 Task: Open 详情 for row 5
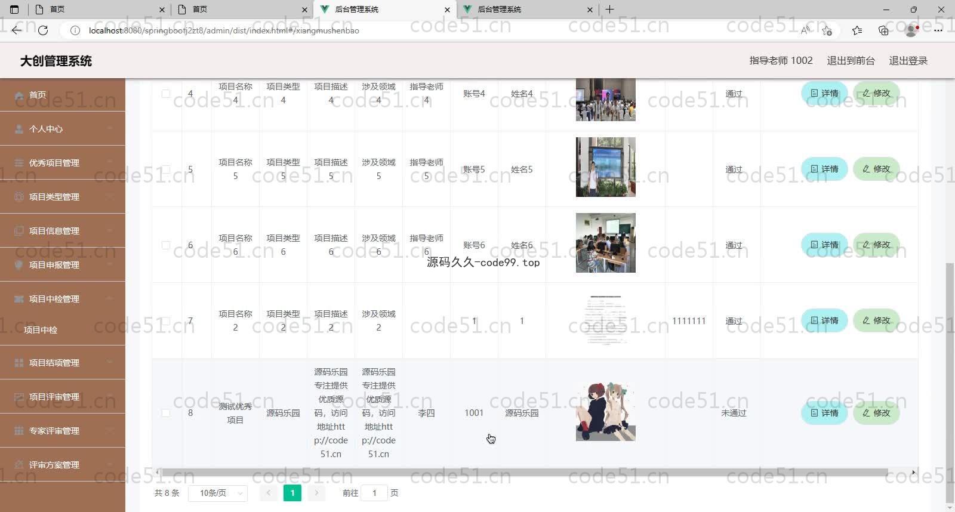coord(824,169)
